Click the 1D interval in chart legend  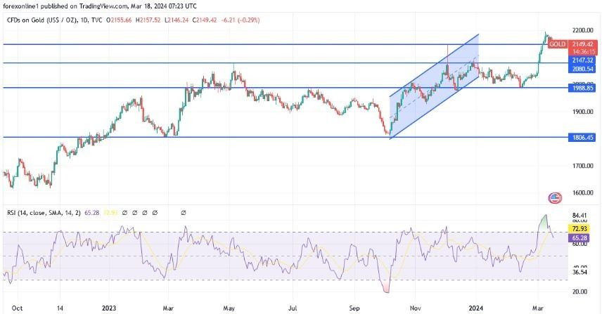tap(84, 20)
